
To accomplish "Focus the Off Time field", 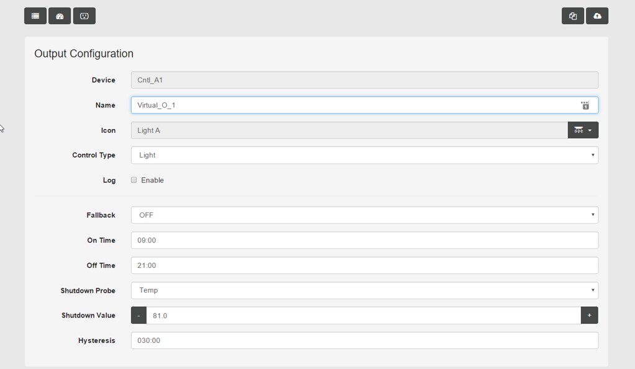I will [364, 265].
